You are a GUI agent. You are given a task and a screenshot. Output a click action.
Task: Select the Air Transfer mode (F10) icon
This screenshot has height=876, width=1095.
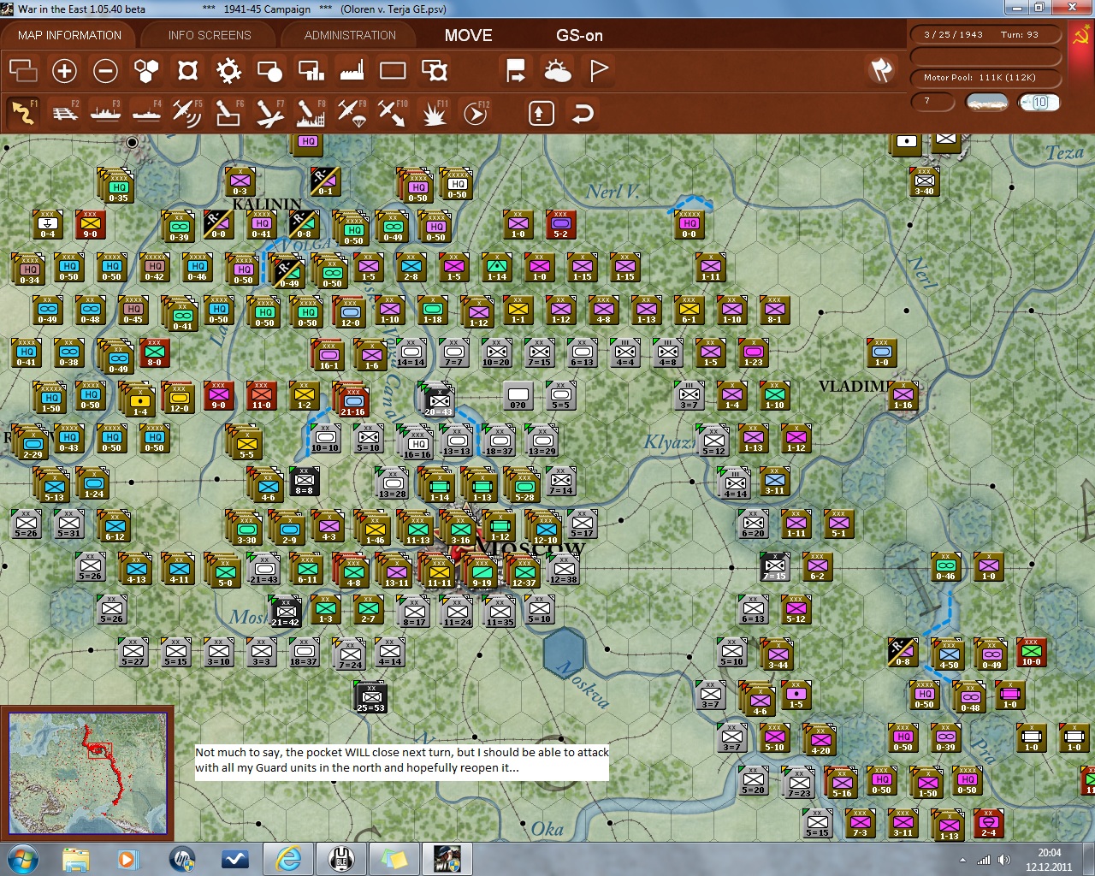point(393,112)
